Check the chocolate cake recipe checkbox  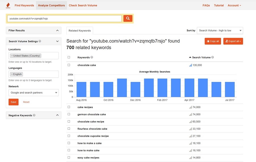(x=69, y=121)
